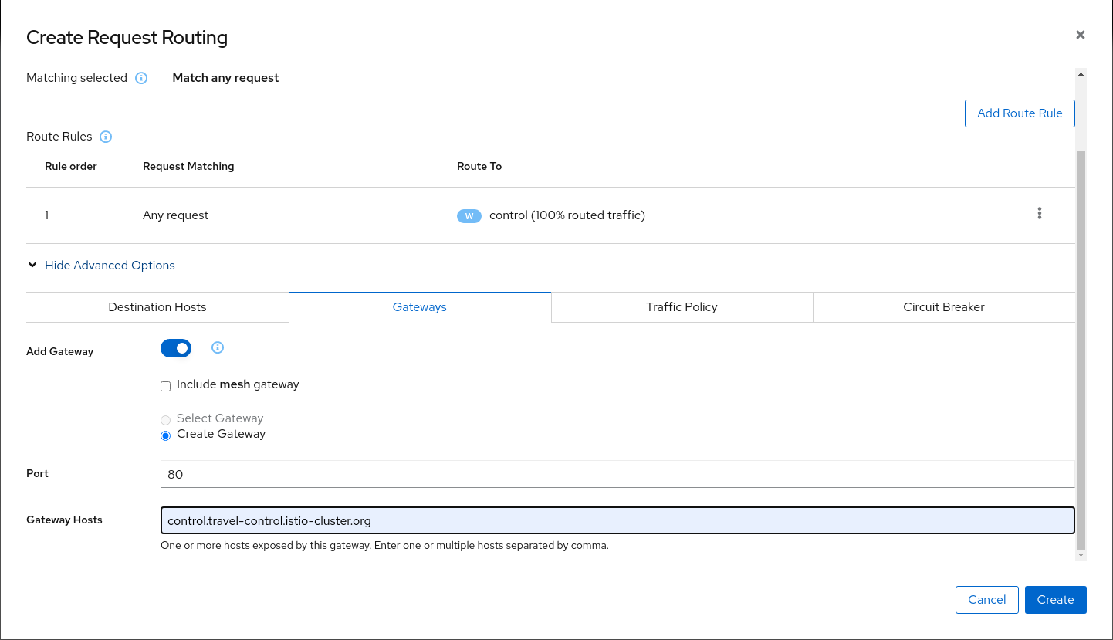
Task: Disable the Add Gateway switch
Action: [x=176, y=348]
